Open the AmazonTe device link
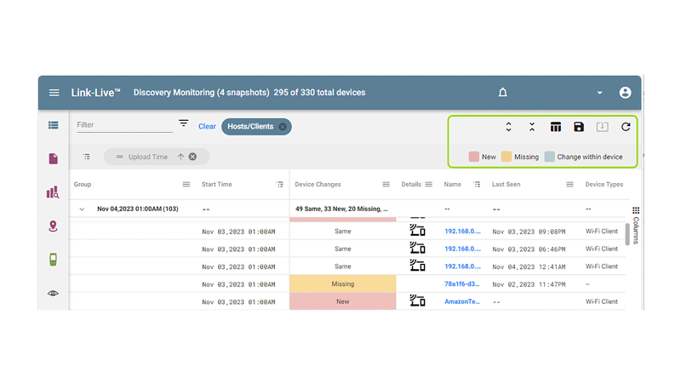This screenshot has height=384, width=681. pyautogui.click(x=462, y=301)
